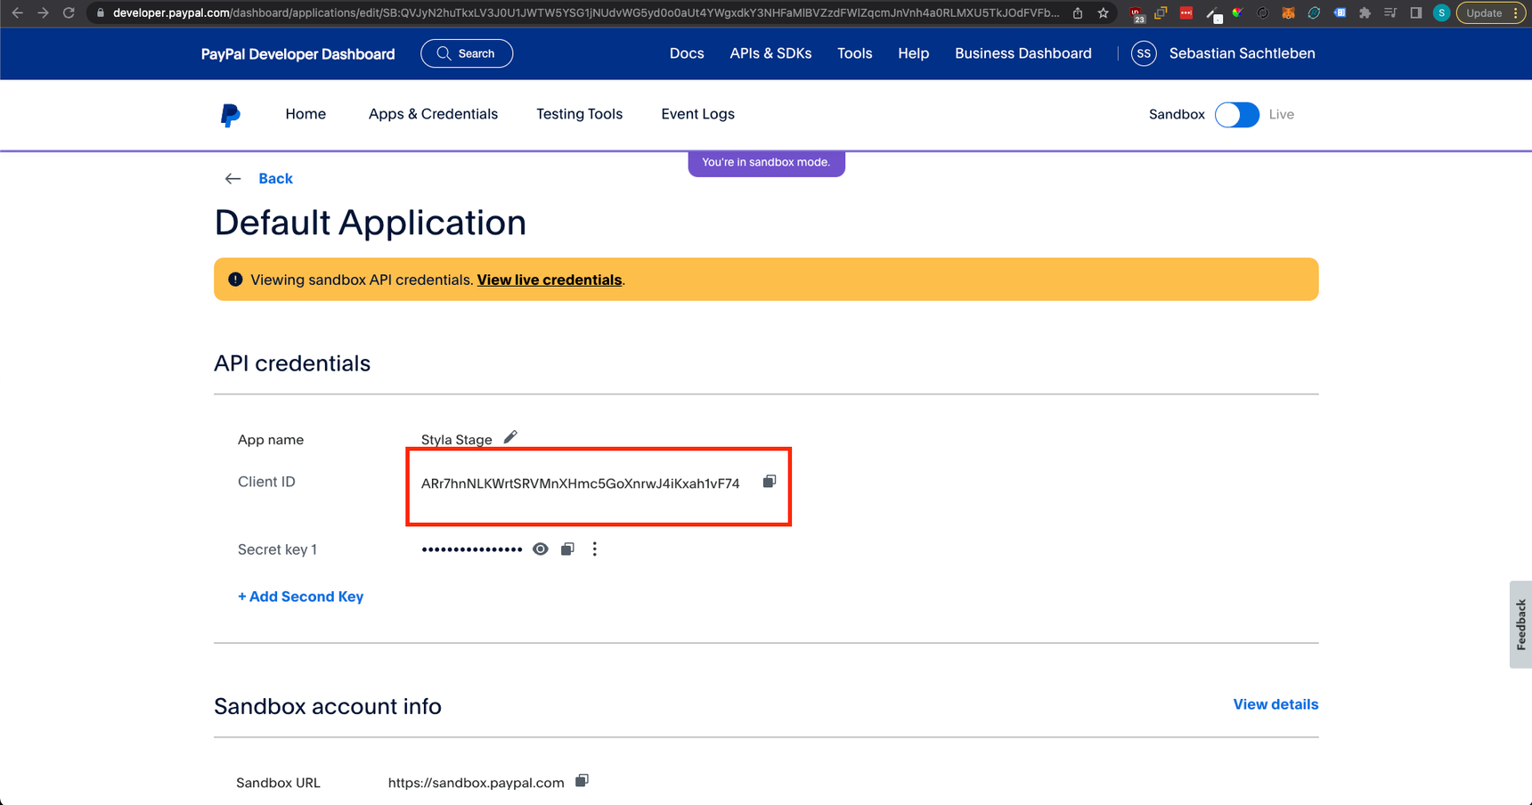
Task: Click the View live credentials link
Action: 549,280
